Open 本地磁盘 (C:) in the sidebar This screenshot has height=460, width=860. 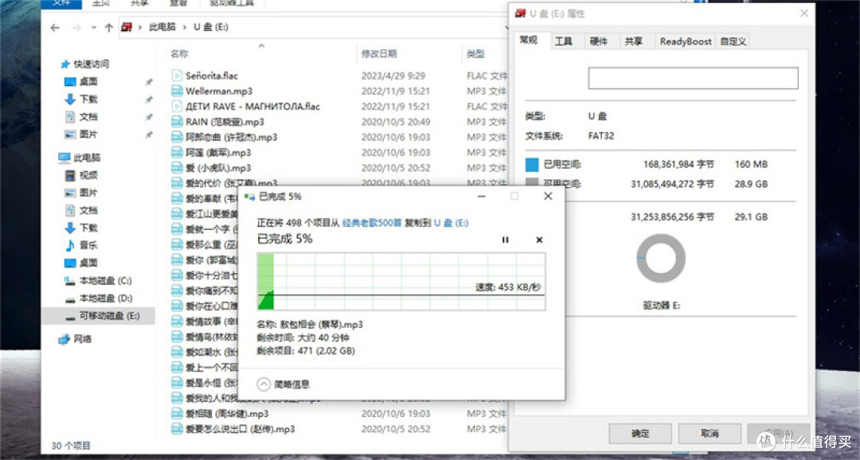pyautogui.click(x=105, y=281)
